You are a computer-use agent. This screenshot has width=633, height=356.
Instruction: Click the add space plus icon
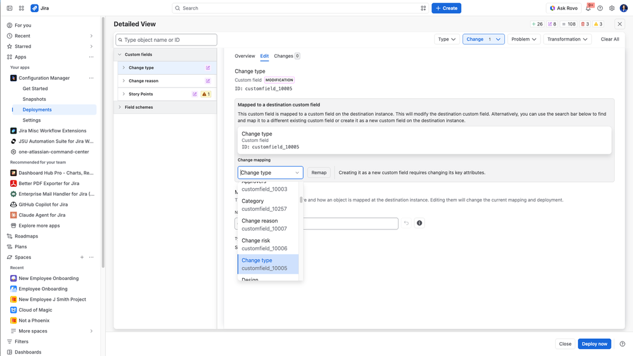point(82,257)
